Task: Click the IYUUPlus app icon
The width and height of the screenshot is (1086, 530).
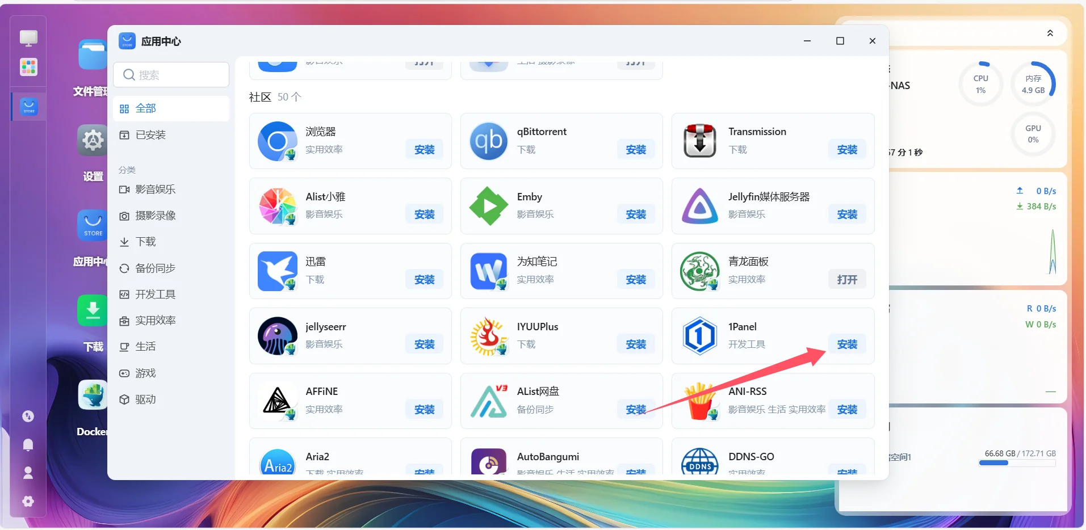Action: (488, 336)
